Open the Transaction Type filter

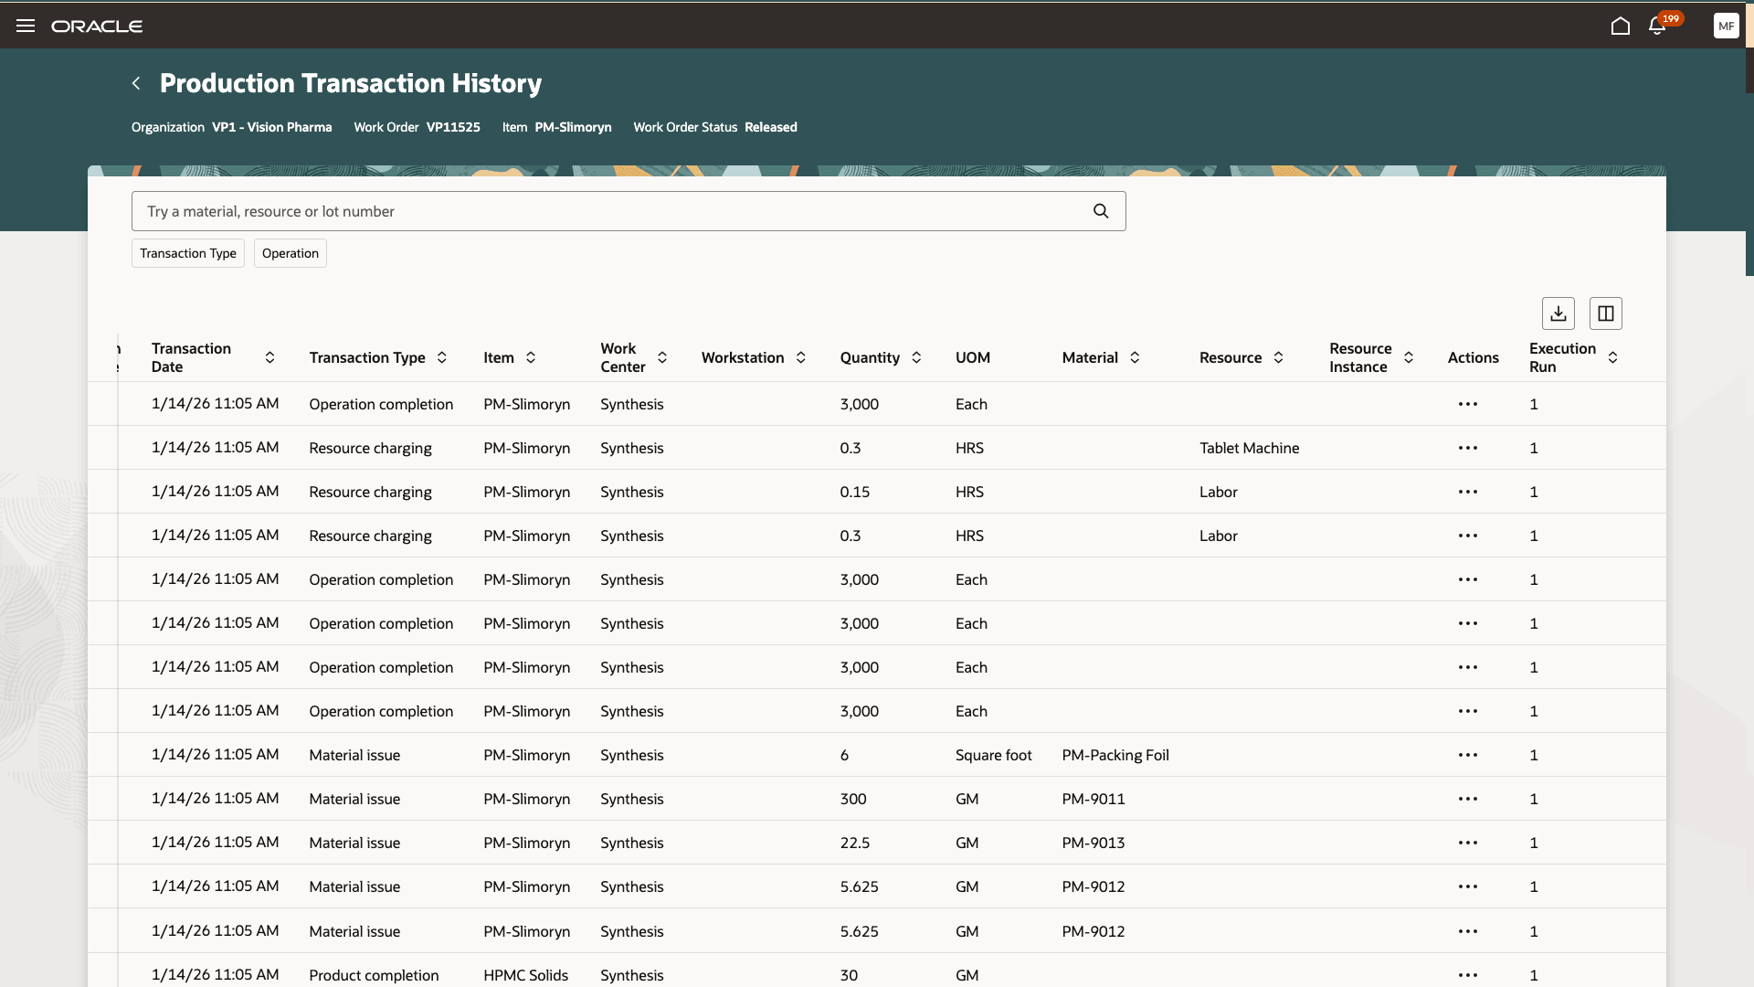point(187,253)
